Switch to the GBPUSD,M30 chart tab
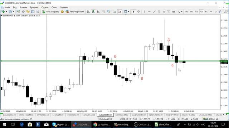This screenshot has width=229, height=128. [x=122, y=115]
